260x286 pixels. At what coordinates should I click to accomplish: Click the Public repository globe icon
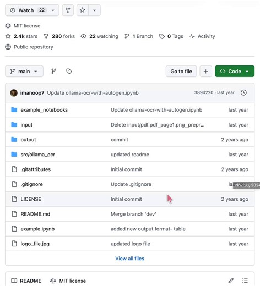[x=8, y=47]
